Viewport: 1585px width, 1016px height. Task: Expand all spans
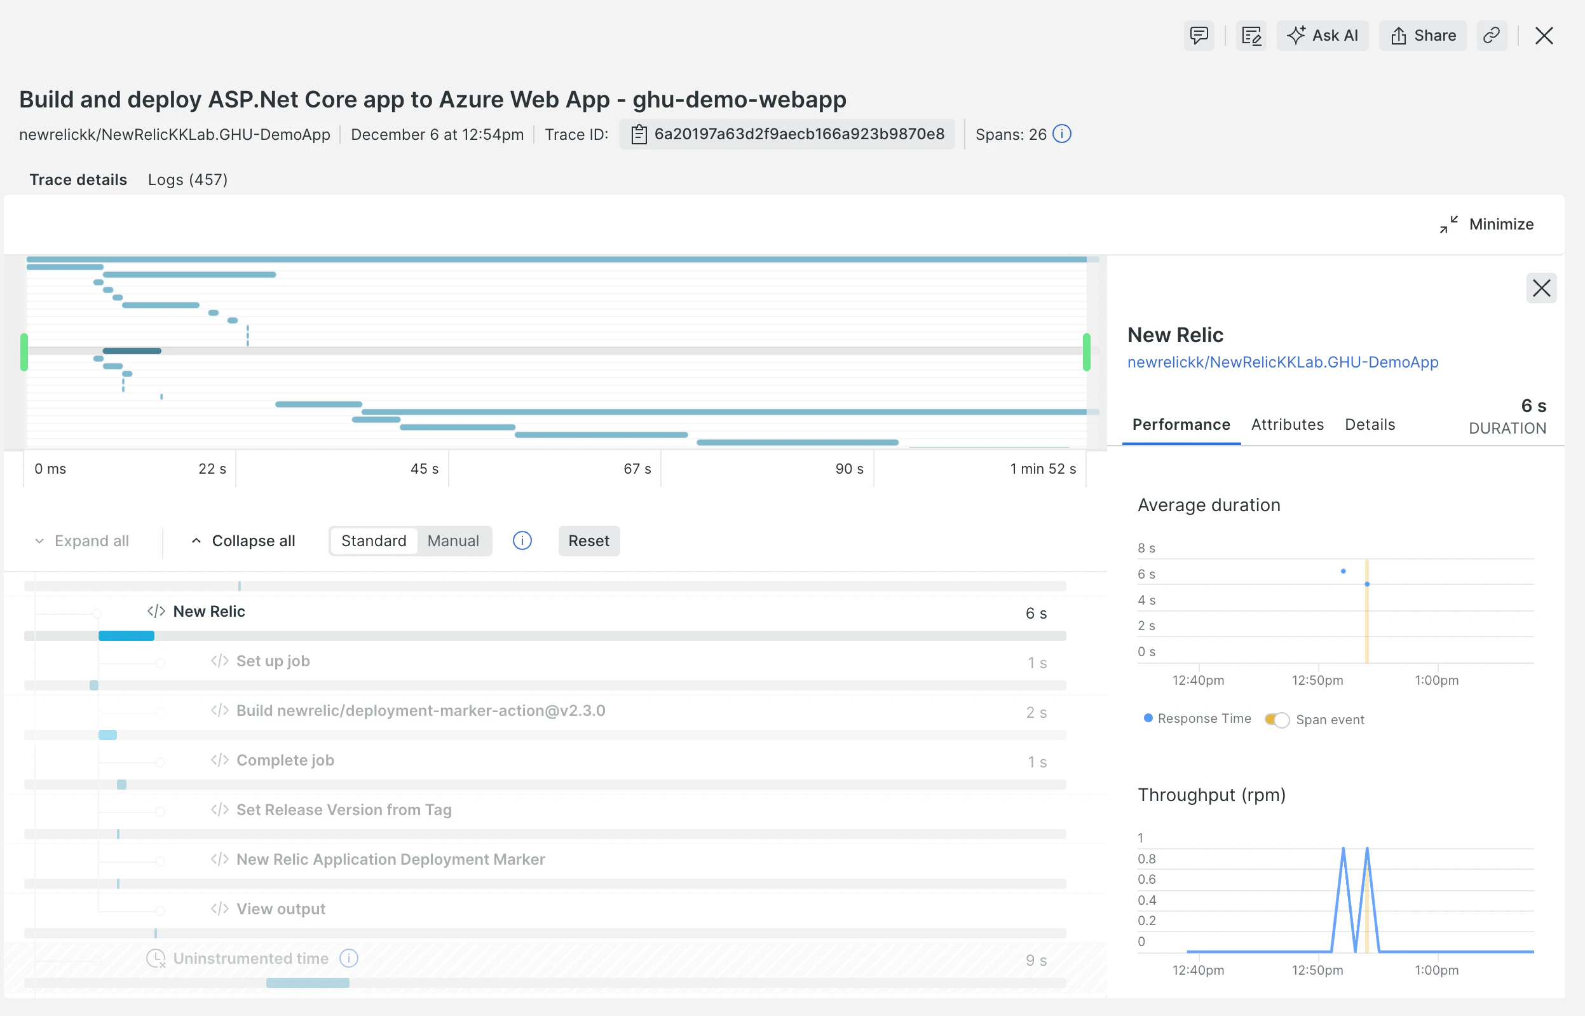tap(82, 541)
